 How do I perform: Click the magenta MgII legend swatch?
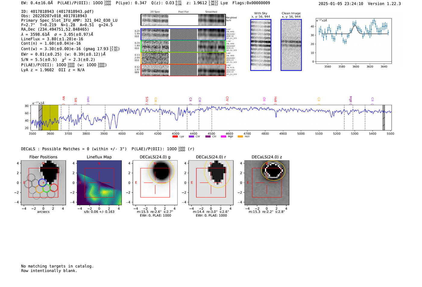tap(223, 137)
